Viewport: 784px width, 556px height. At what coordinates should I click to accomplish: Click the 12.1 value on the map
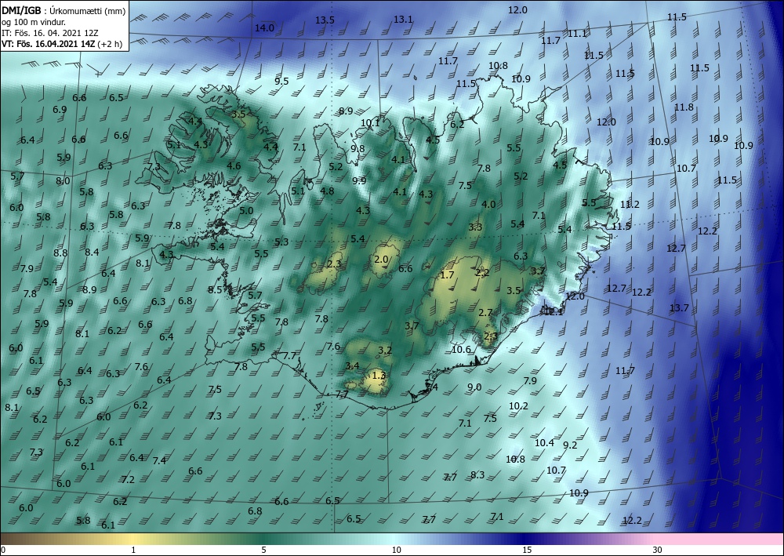pyautogui.click(x=554, y=312)
